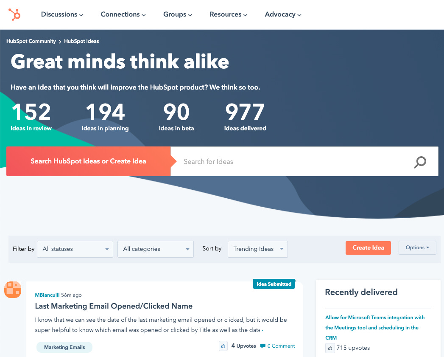Viewport: 444px width, 357px height.
Task: Click the Marketing Emails tag
Action: tap(64, 347)
